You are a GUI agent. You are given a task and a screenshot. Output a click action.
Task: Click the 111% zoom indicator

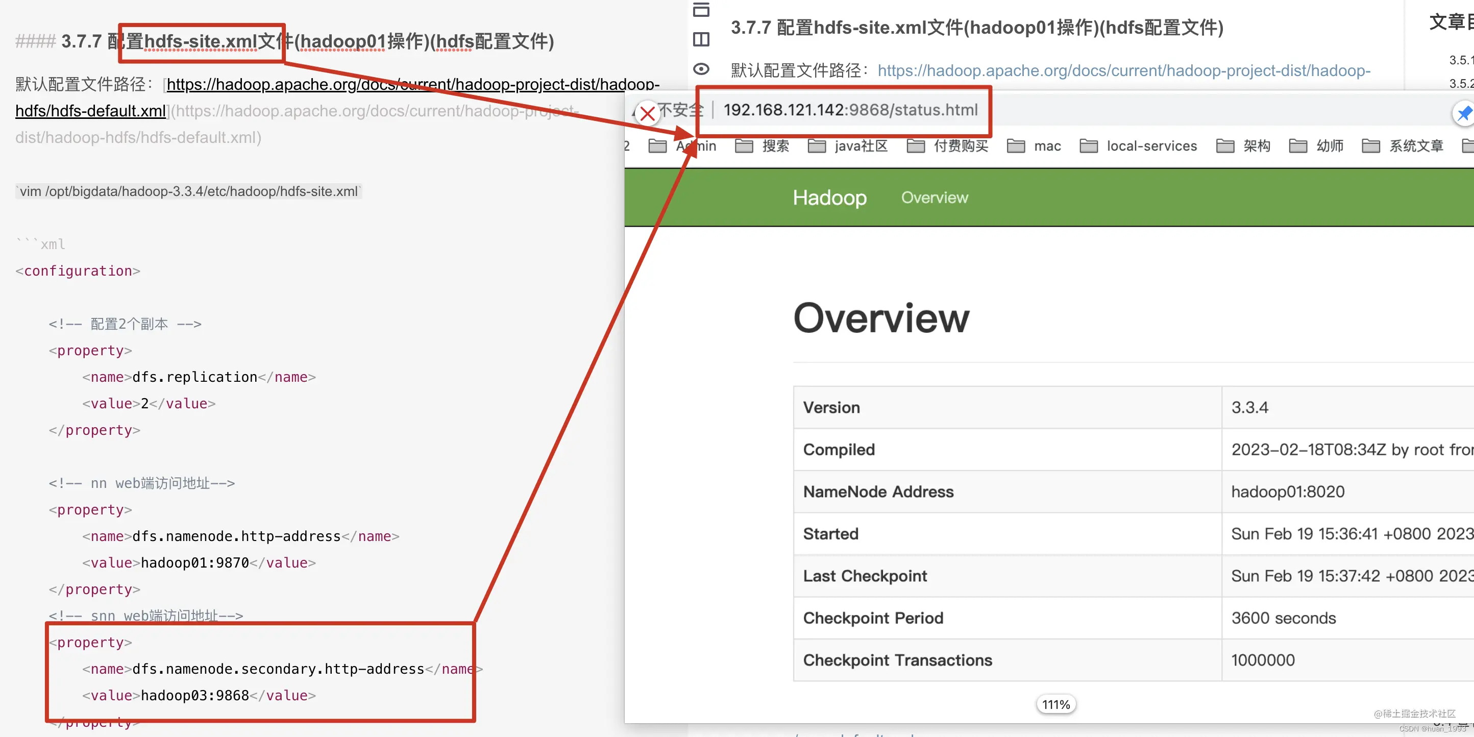(x=1055, y=704)
